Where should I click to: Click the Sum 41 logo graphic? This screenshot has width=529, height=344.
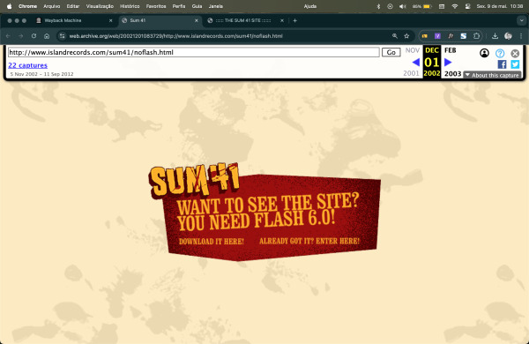click(x=194, y=181)
